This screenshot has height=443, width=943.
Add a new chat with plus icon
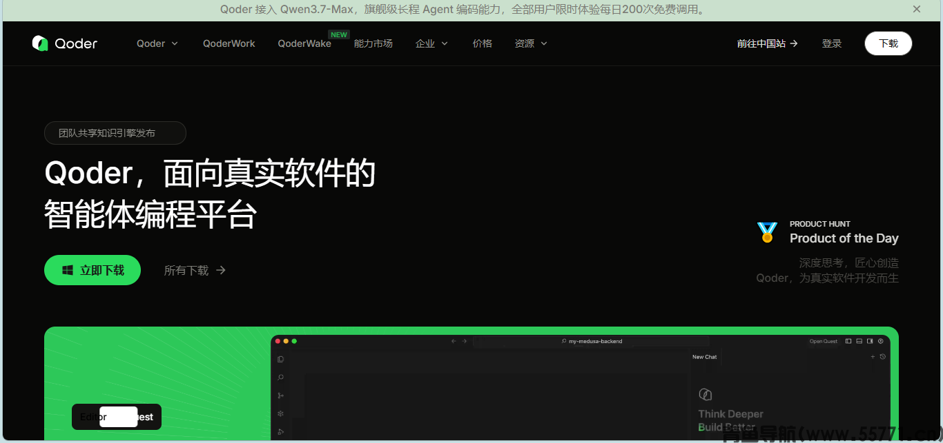point(873,357)
